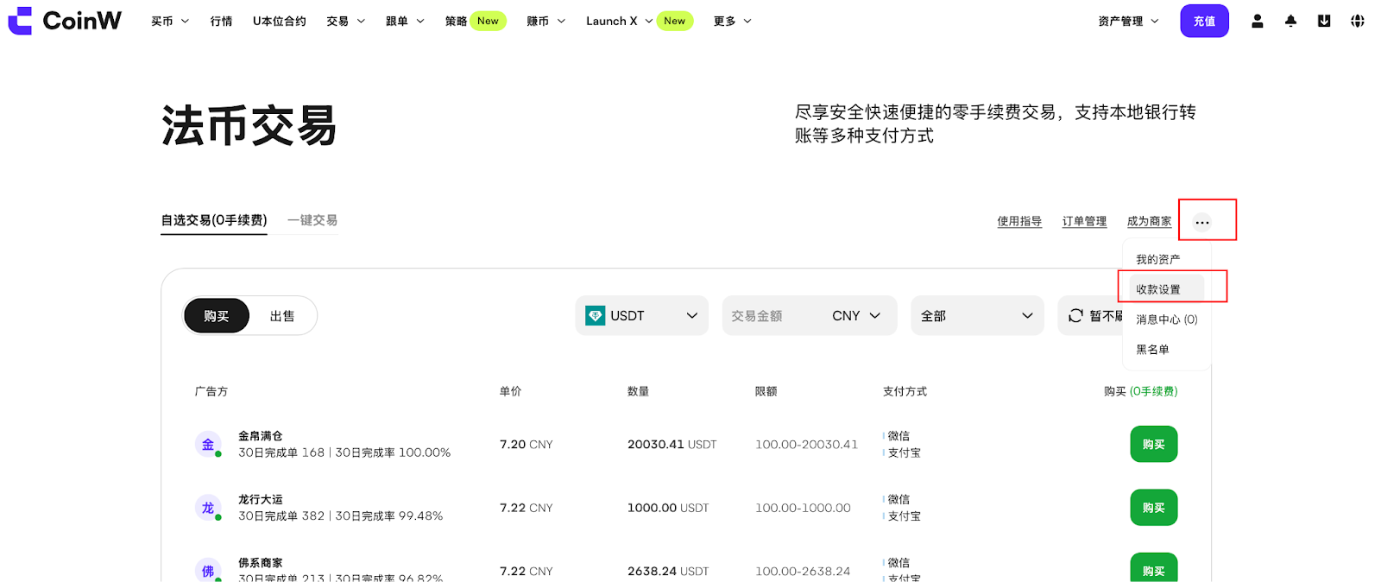
Task: Choose 收款设置 from the menu
Action: pos(1166,289)
